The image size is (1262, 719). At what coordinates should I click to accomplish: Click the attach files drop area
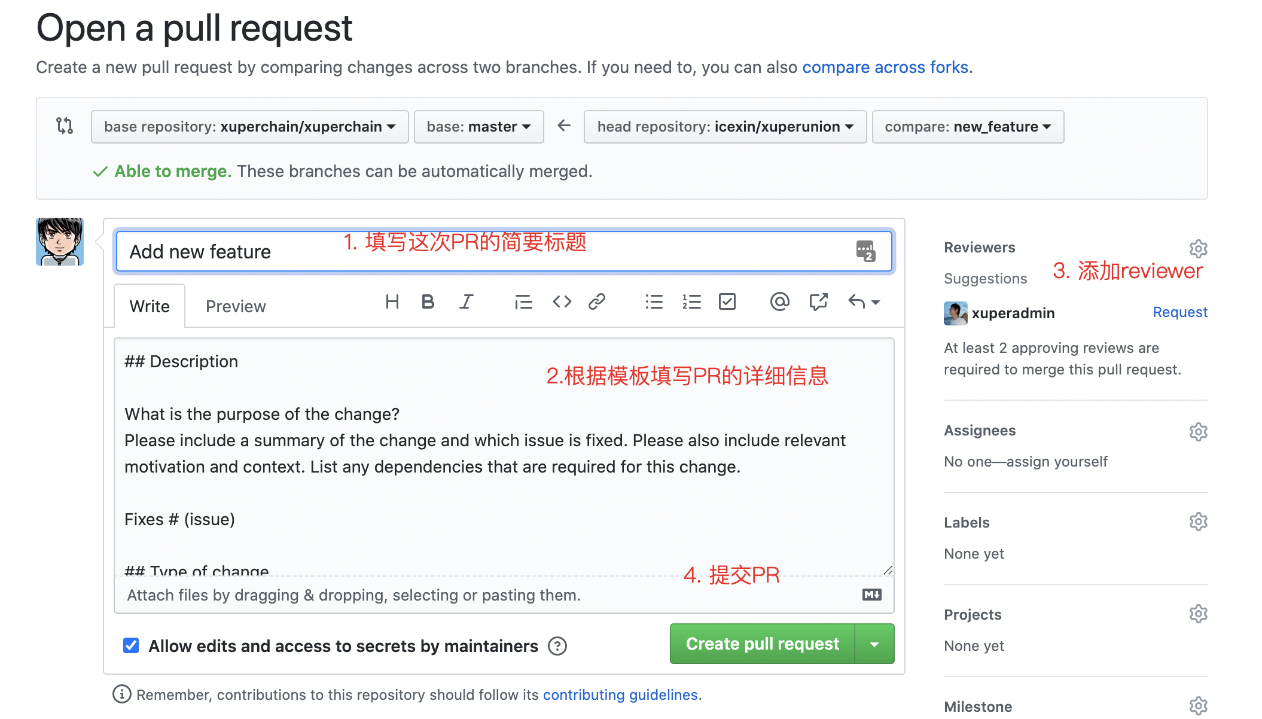tap(504, 595)
